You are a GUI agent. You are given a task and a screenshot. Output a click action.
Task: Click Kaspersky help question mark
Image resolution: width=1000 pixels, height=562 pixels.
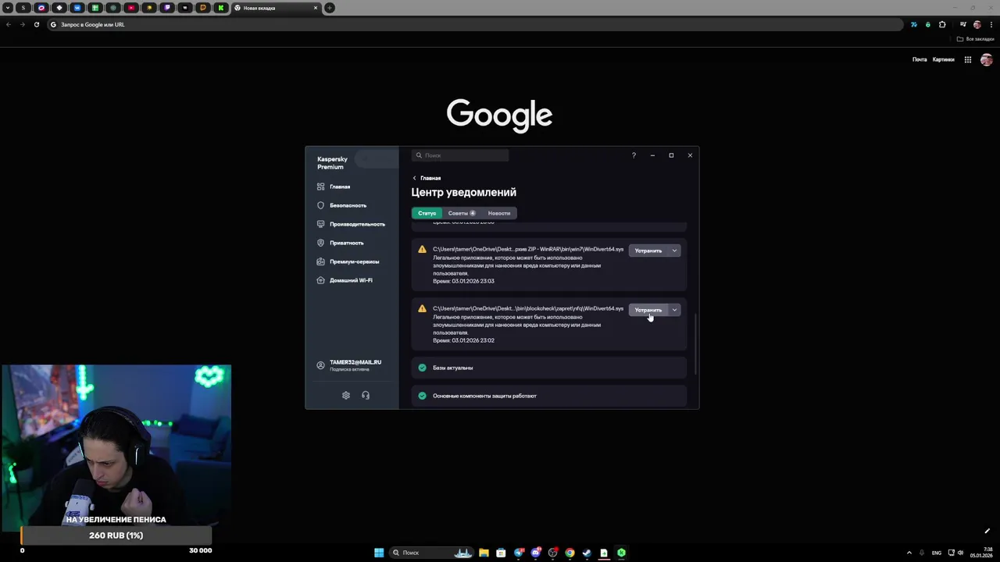634,155
